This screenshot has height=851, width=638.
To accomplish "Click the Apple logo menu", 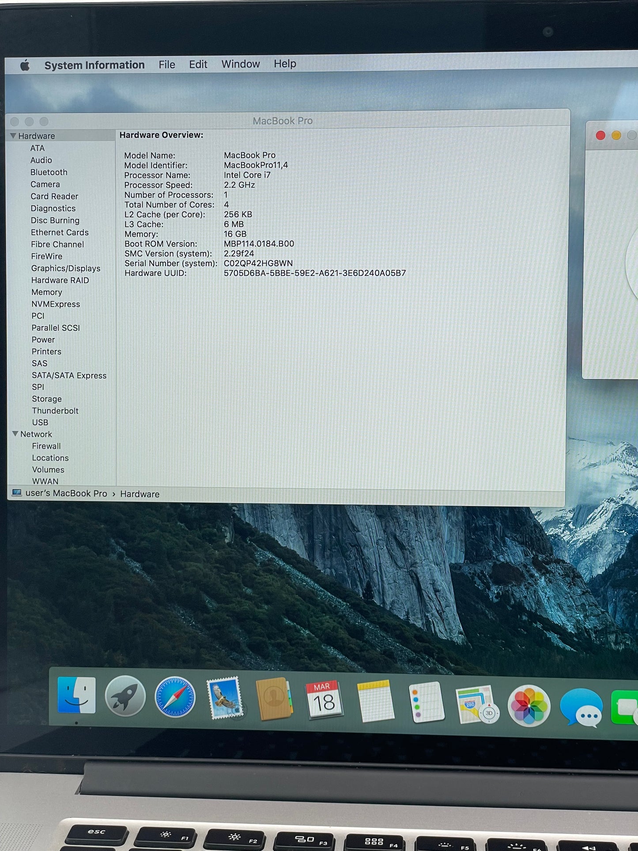I will (25, 66).
